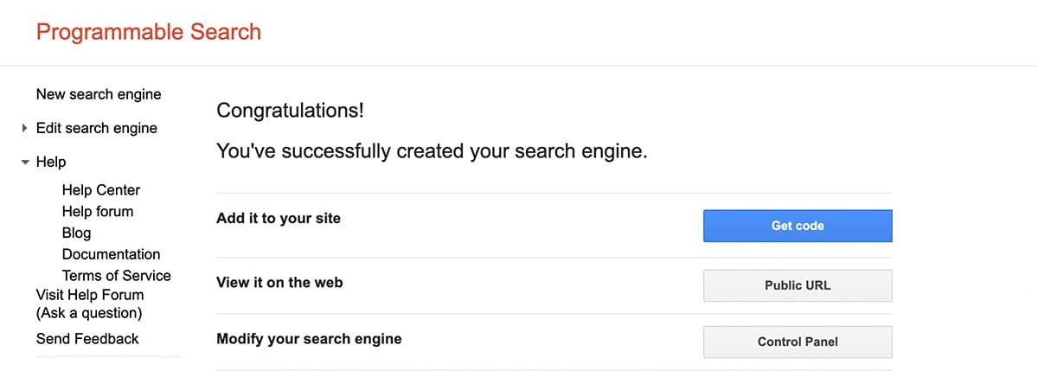Click the Programmable Search title logo

pos(149,33)
